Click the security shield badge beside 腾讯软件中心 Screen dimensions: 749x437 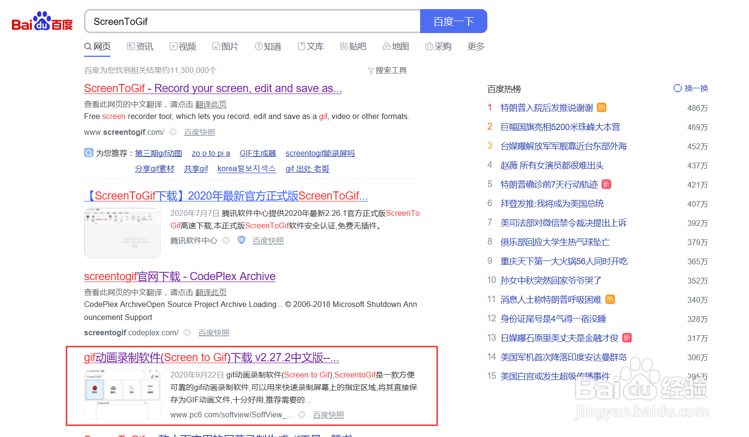click(x=242, y=240)
